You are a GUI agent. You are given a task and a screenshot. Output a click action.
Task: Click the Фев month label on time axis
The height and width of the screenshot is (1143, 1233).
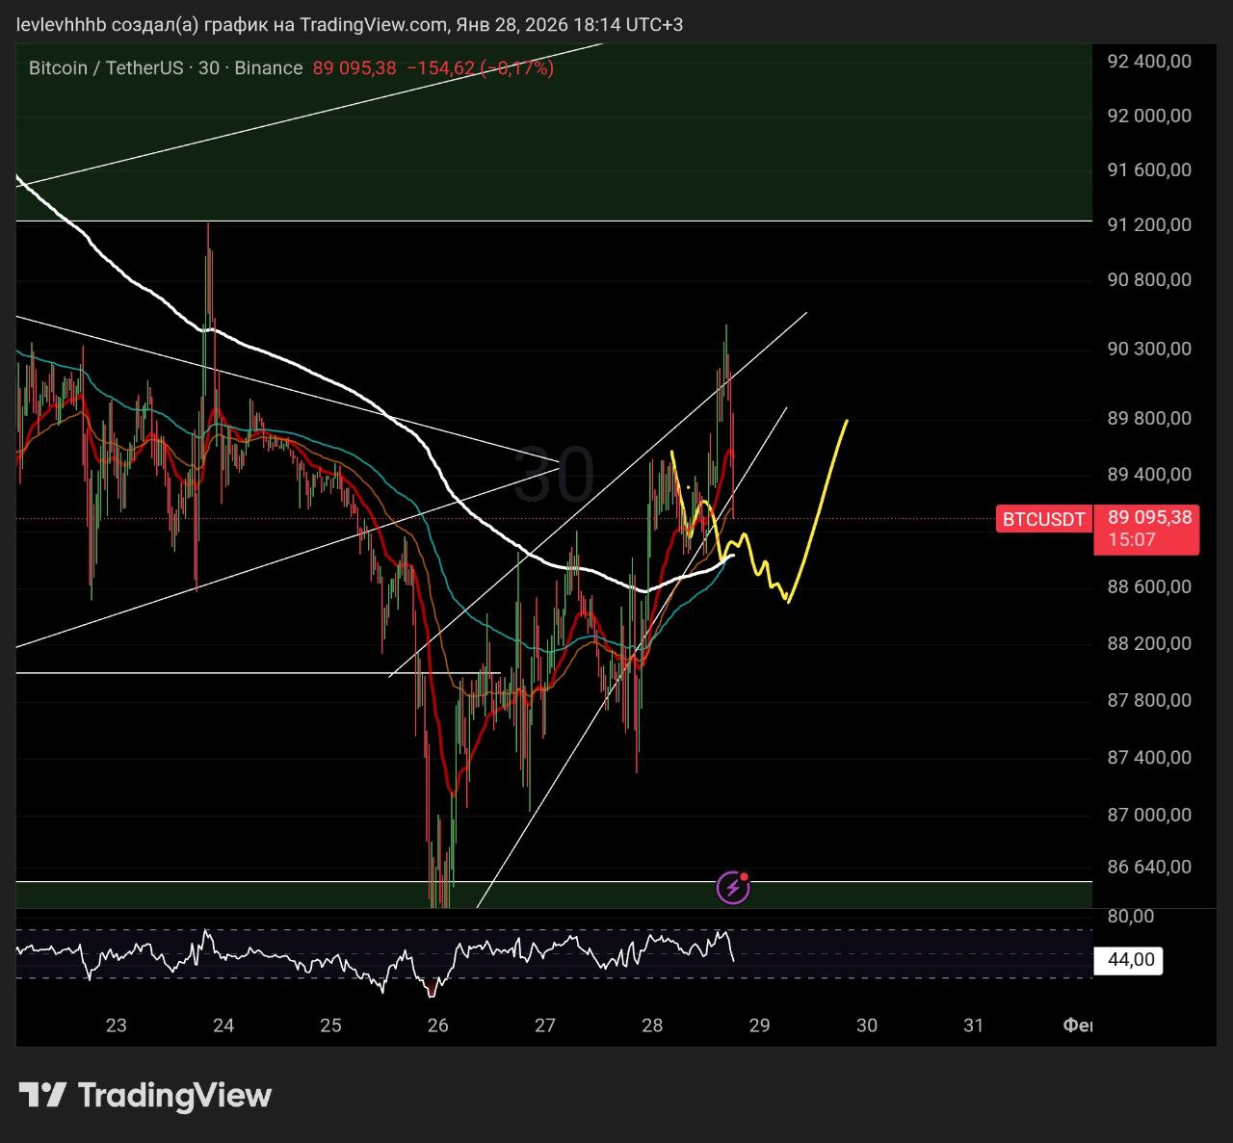(1077, 1026)
